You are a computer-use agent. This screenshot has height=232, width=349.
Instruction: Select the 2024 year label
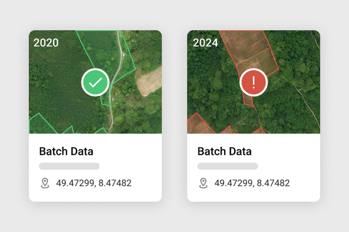pyautogui.click(x=205, y=43)
